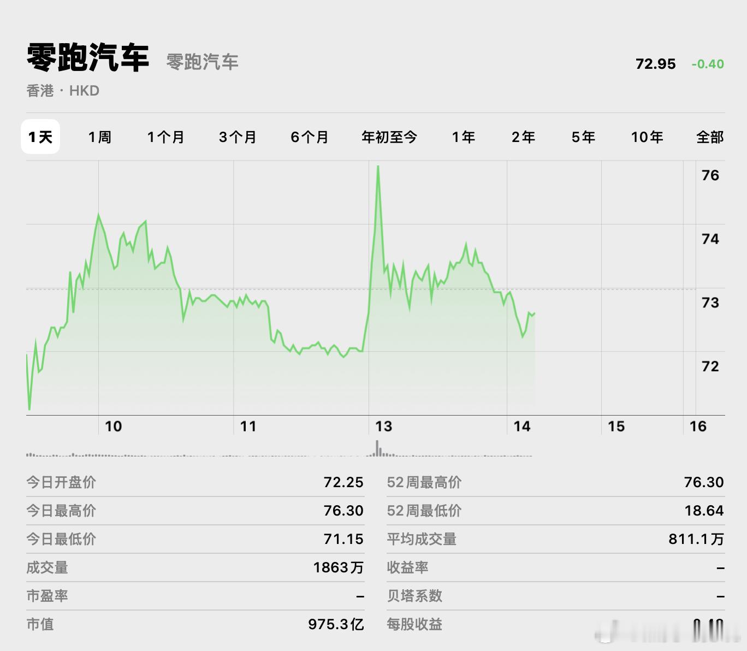Select the 1天 time range tab
The width and height of the screenshot is (747, 651).
[x=40, y=137]
